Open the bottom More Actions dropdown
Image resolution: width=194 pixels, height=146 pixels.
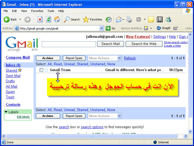[x=105, y=116]
